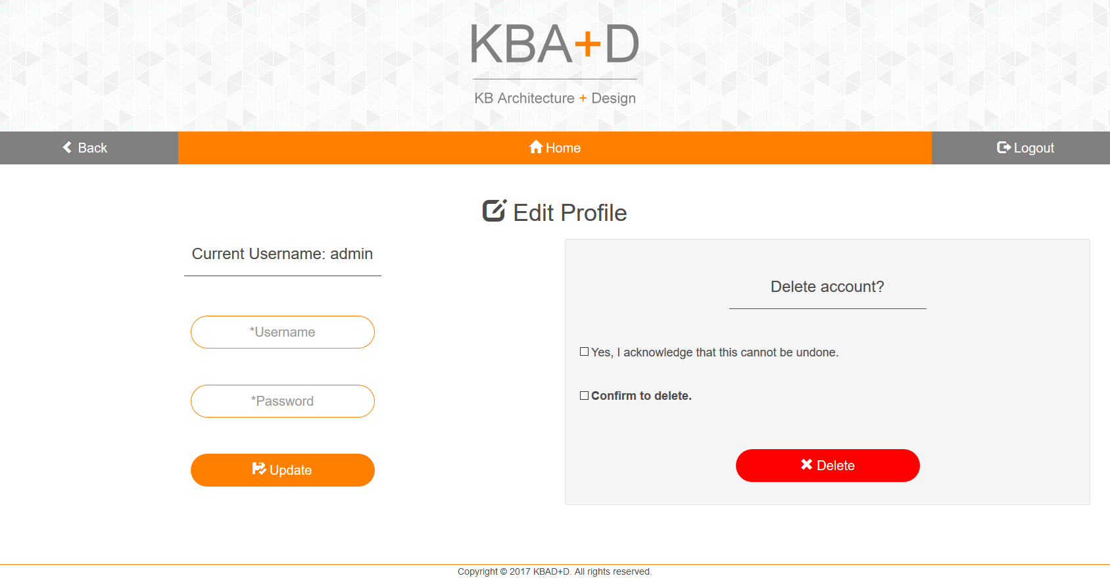Click the save icon on Update button

pos(259,469)
